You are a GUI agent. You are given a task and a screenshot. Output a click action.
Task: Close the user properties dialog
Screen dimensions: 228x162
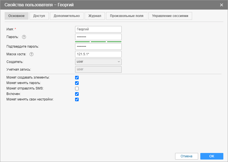(x=221, y=5)
